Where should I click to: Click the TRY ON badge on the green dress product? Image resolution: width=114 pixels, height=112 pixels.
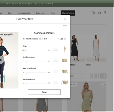pos(73,85)
